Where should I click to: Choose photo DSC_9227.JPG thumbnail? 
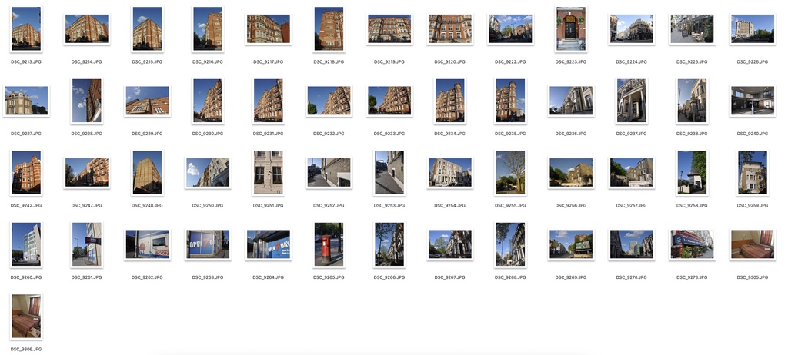click(26, 101)
